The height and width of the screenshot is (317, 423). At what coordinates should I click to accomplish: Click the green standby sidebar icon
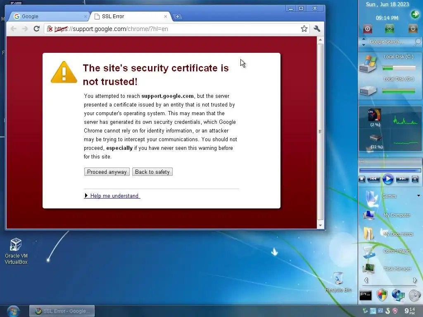389,28
